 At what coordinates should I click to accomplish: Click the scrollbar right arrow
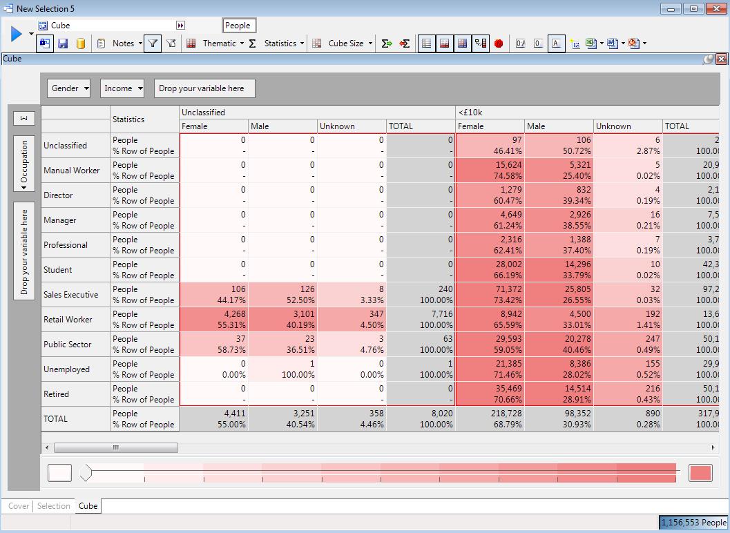(x=713, y=447)
